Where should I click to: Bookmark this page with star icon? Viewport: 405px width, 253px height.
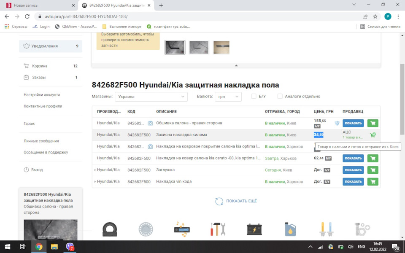coord(375,16)
